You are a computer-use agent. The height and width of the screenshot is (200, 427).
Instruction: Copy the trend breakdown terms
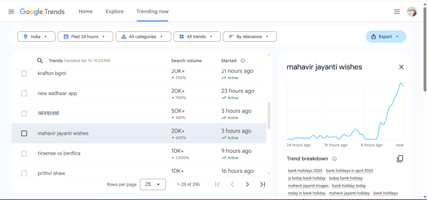pos(400,159)
